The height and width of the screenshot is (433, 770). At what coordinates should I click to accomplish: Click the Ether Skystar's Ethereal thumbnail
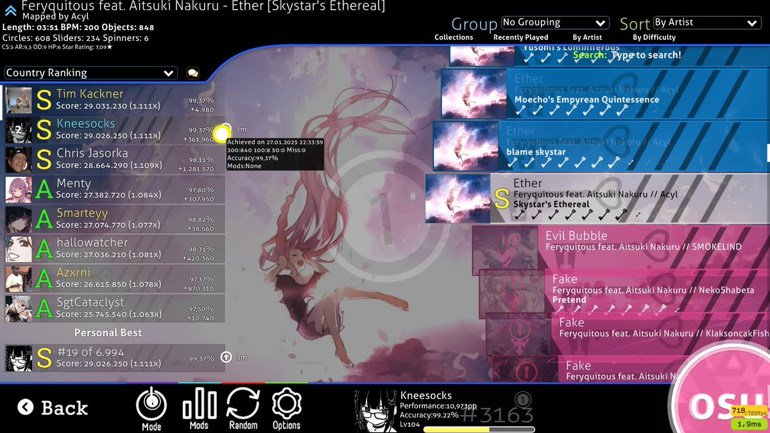point(458,198)
